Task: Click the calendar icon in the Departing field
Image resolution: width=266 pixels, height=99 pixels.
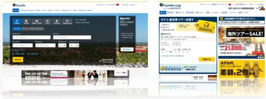Action: [x=14, y=45]
